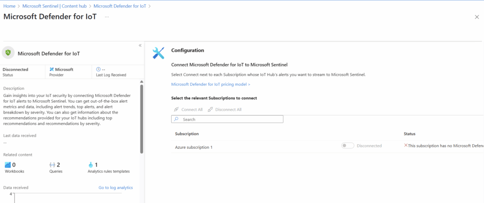Click the subscriptions Search field
This screenshot has width=484, height=203.
[x=227, y=119]
